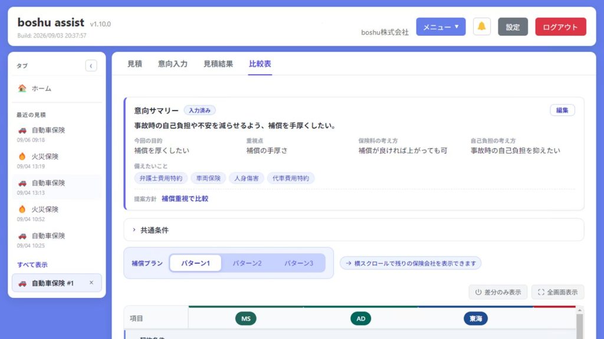This screenshot has height=339, width=604.
Task: Click the home icon in sidebar
Action: pyautogui.click(x=22, y=88)
